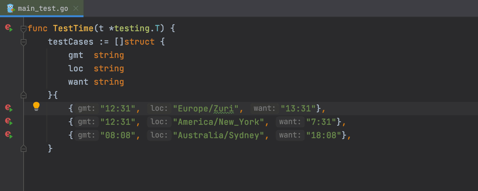Click the "12:31" gmt value in Europe row

click(x=118, y=109)
